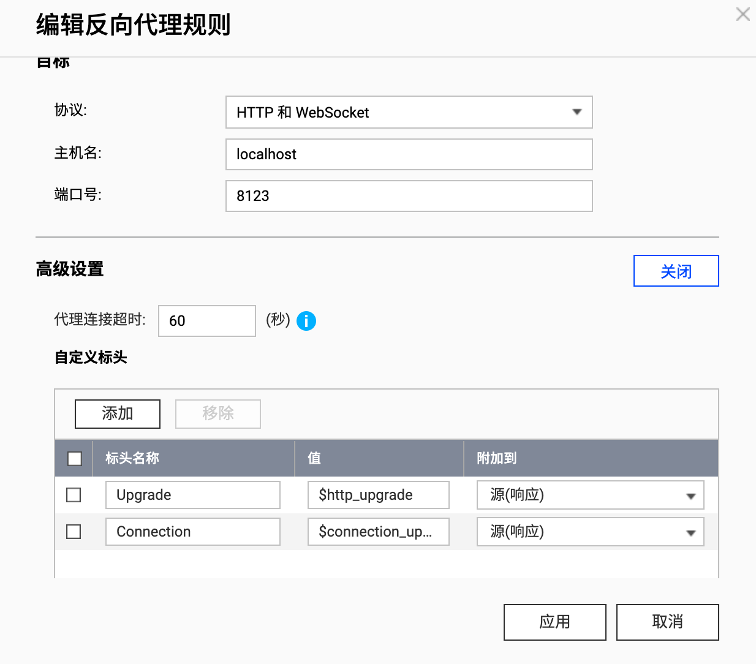The width and height of the screenshot is (756, 664).
Task: Click the port number field 8123
Action: [409, 196]
